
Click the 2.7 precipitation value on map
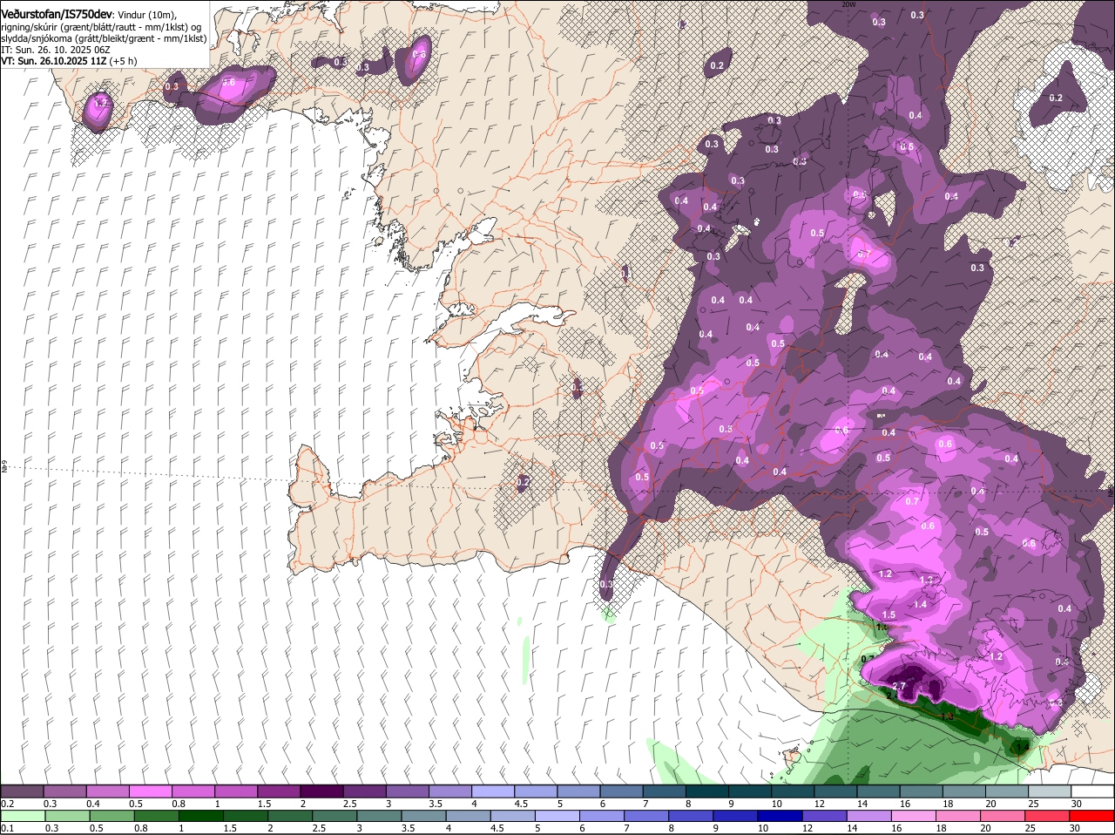900,687
